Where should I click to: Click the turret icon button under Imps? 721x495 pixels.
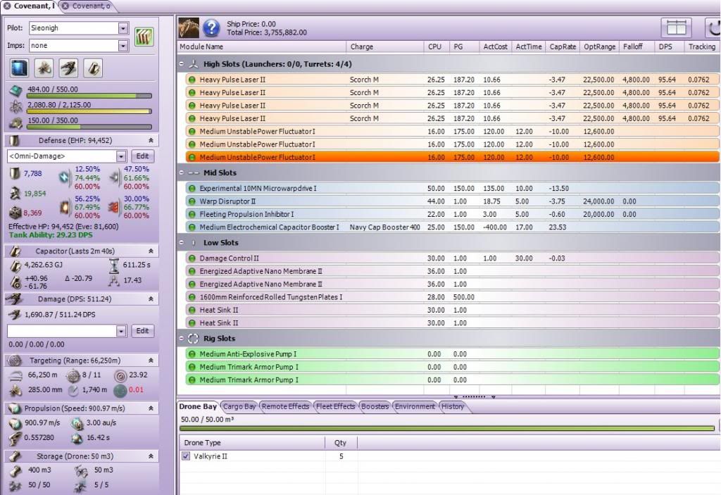68,68
